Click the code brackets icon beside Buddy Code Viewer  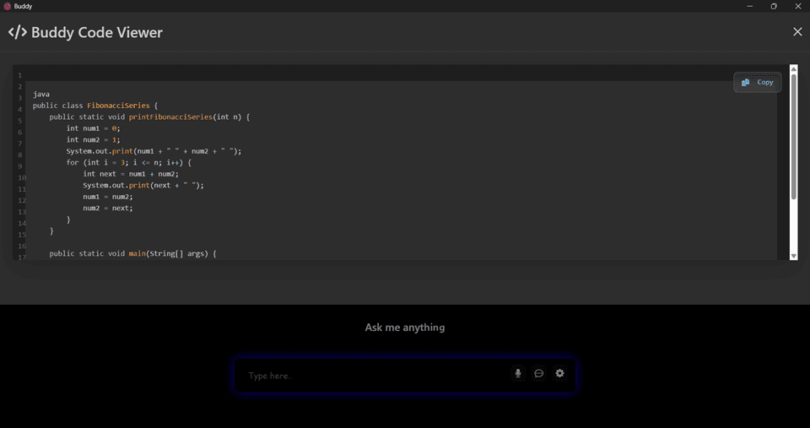[x=17, y=32]
